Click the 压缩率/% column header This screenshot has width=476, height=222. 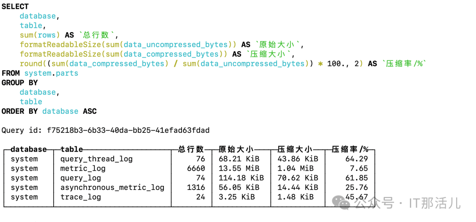[350, 149]
